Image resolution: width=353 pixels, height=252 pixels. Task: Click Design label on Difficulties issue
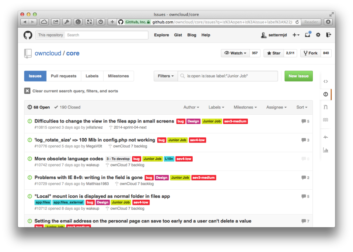point(193,122)
